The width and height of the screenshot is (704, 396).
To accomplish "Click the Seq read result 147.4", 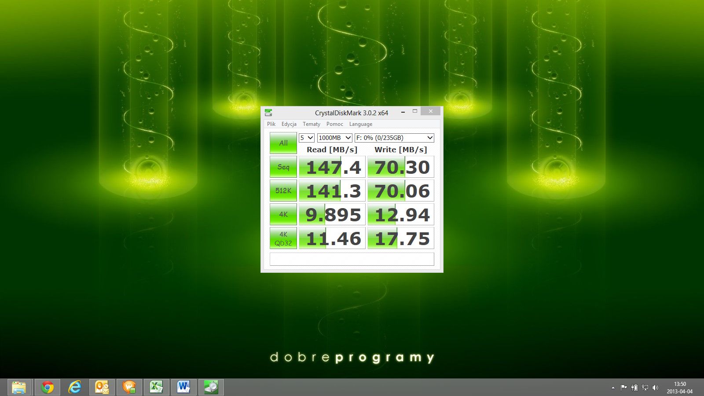I will 332,167.
